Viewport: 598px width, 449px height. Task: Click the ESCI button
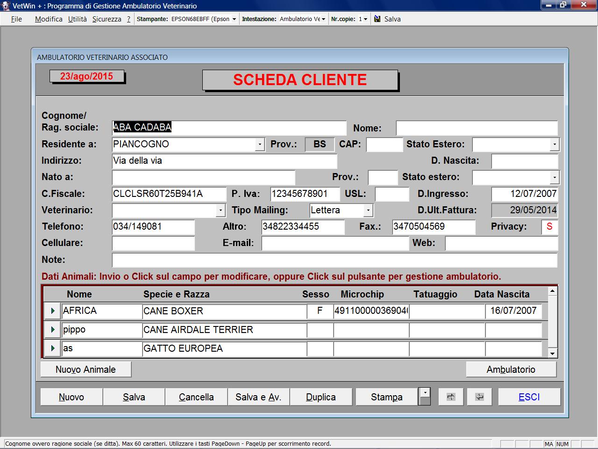(529, 397)
